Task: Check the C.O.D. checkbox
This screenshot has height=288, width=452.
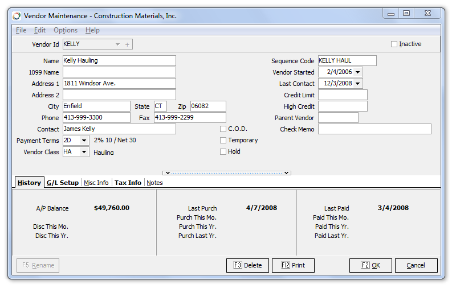Action: click(x=223, y=129)
